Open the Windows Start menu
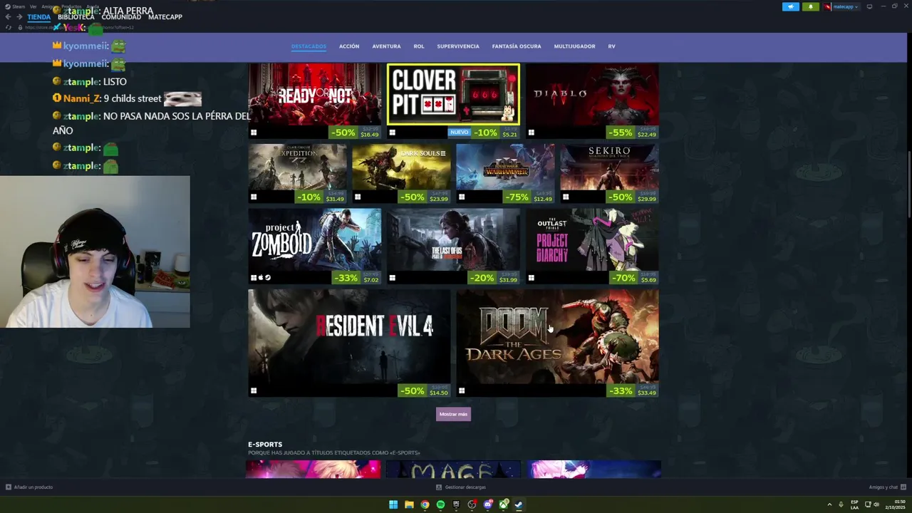Viewport: 912px width, 513px height. click(393, 504)
